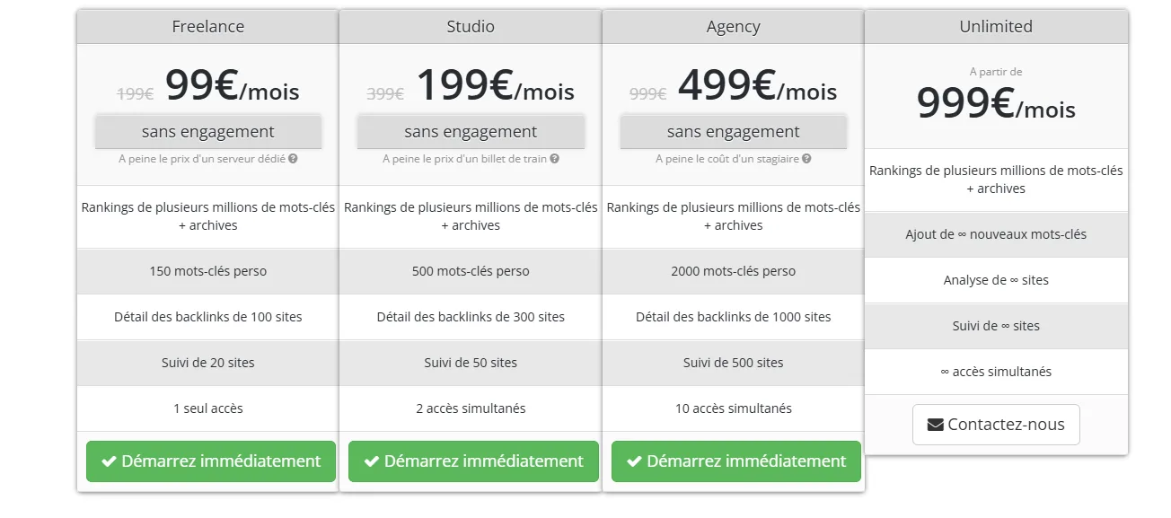The height and width of the screenshot is (518, 1171).
Task: Click the envelope icon on Contactez-nous
Action: click(935, 425)
